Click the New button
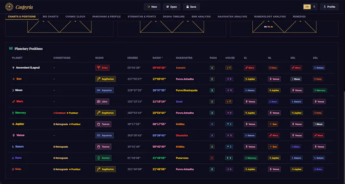This screenshot has height=184, width=345. (152, 7)
